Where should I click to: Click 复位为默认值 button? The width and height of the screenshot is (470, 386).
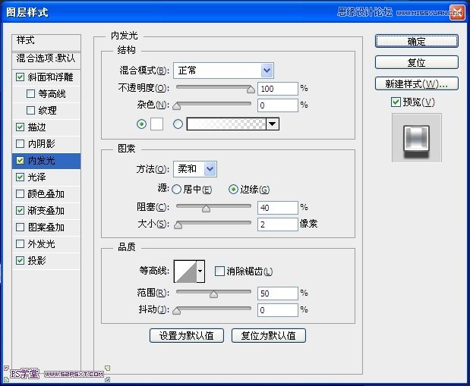[269, 335]
